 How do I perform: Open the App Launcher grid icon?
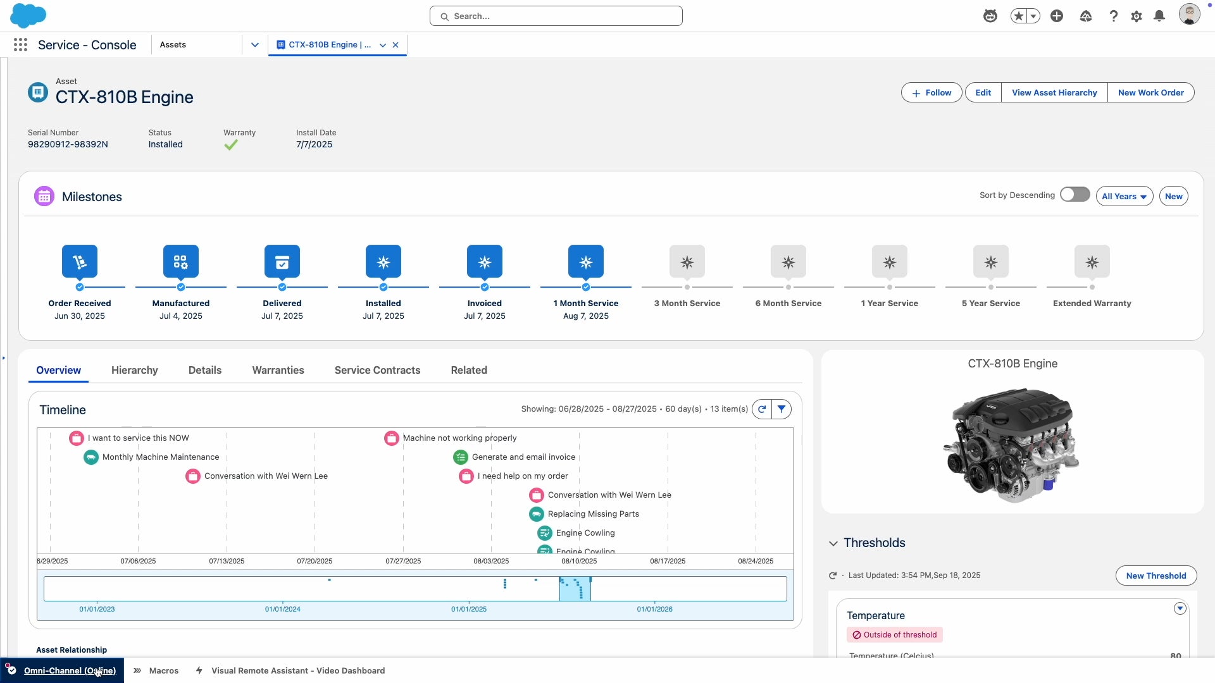(20, 45)
